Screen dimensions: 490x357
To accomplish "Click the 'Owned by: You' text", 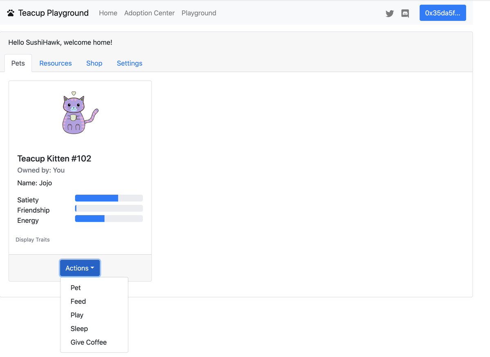I will 41,170.
